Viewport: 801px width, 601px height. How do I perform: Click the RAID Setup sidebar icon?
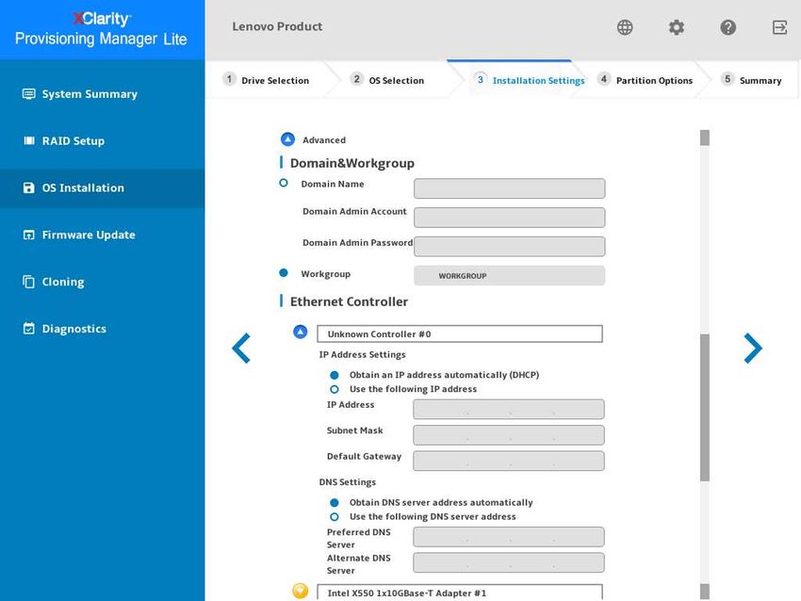tap(28, 141)
